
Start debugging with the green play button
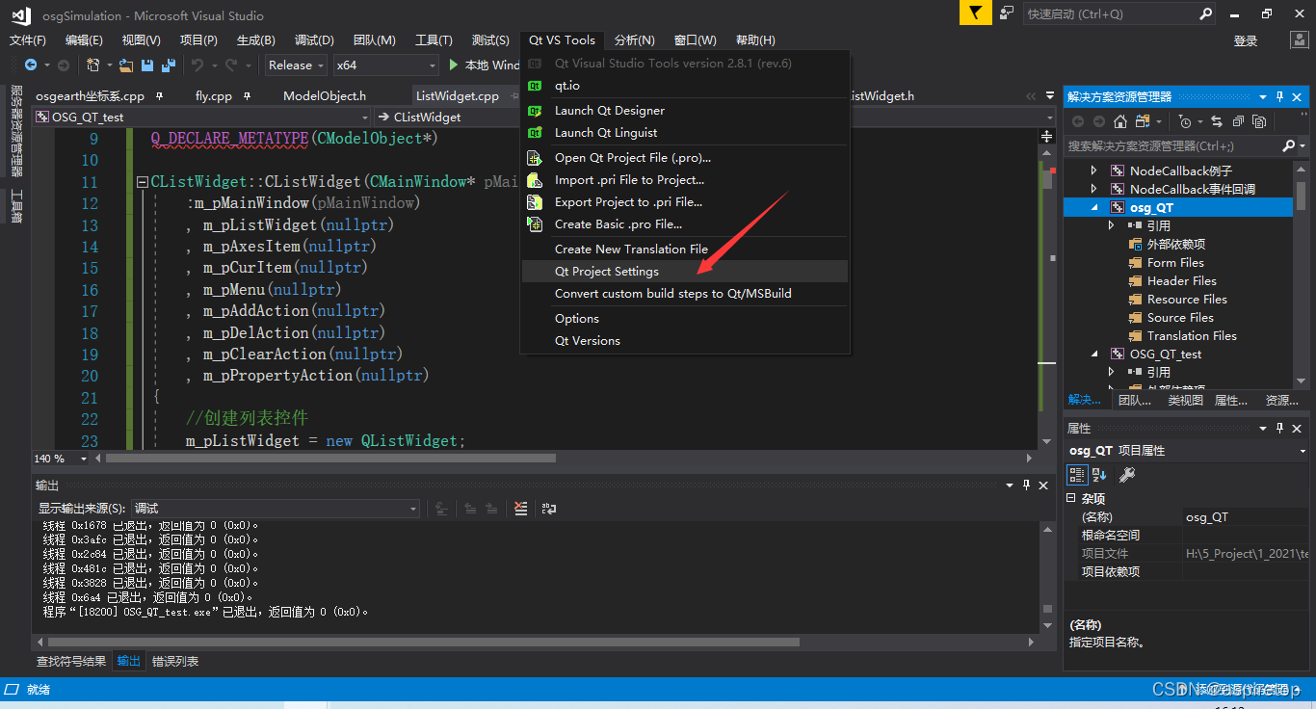coord(455,65)
